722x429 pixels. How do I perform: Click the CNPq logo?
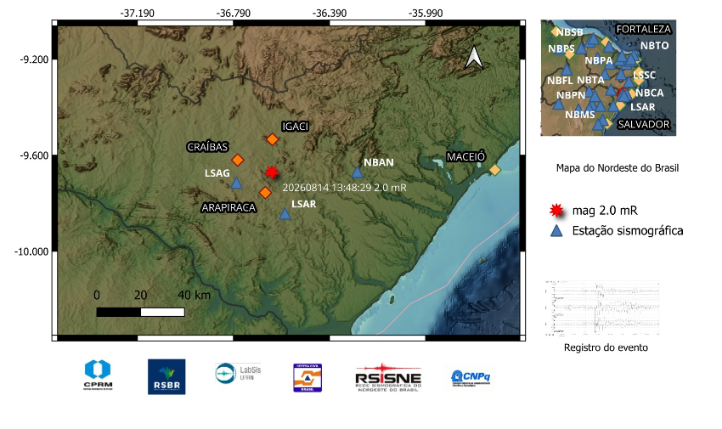click(471, 378)
